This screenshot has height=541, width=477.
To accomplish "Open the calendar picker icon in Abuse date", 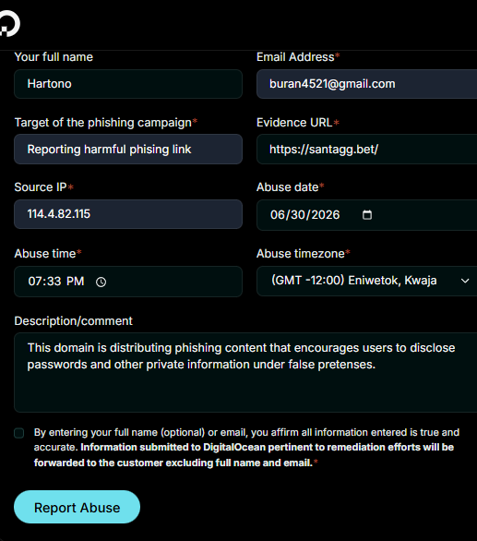I will coord(367,214).
